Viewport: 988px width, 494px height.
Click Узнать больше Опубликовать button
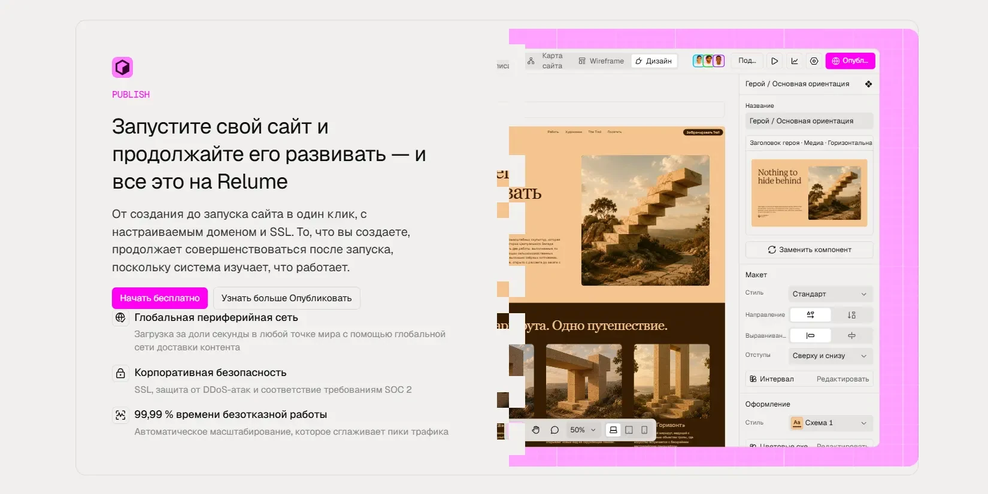[x=287, y=298]
